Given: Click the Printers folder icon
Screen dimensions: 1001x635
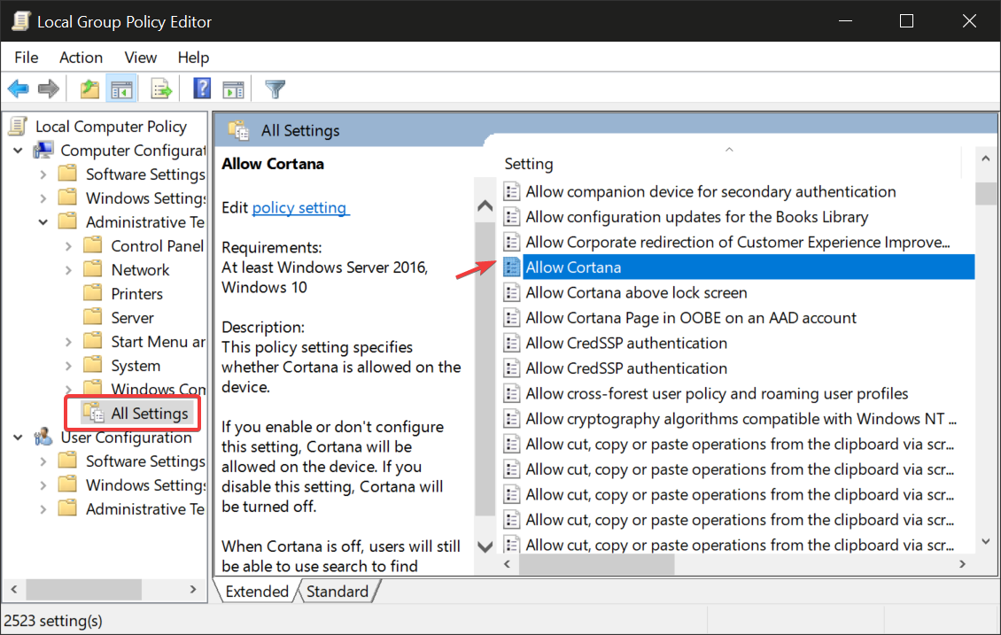Looking at the screenshot, I should tap(93, 293).
